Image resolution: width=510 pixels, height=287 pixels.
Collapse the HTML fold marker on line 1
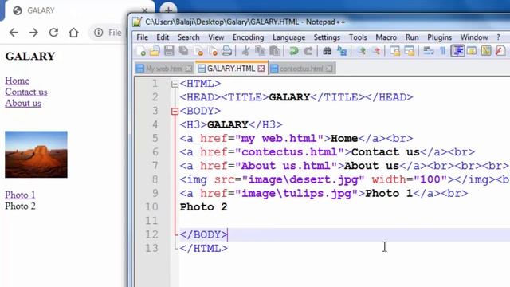coord(175,84)
